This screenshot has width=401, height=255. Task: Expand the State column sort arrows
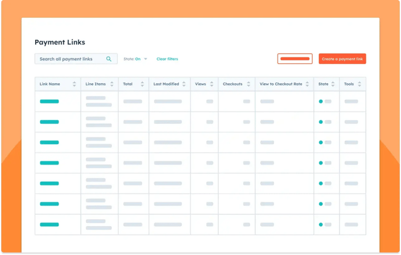tap(334, 84)
